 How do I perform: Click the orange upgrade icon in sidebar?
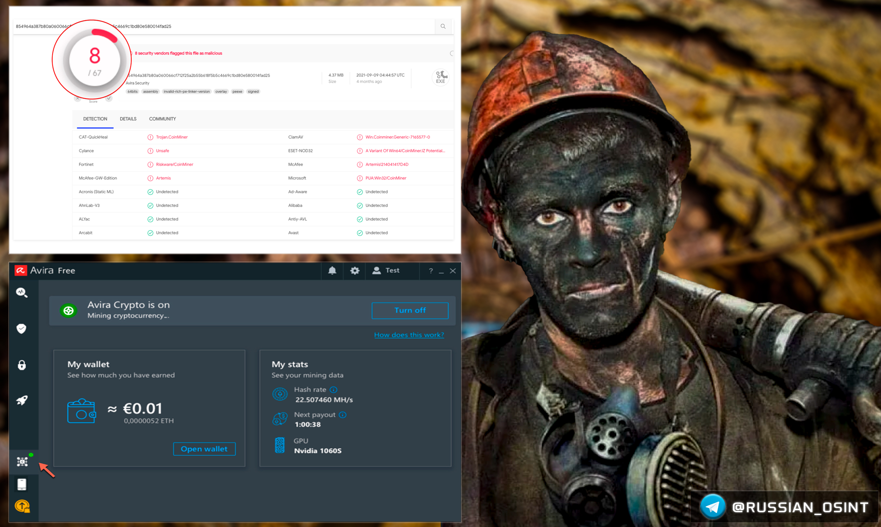(22, 506)
